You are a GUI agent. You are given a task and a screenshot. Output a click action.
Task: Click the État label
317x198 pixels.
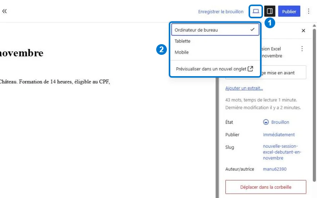229,122
